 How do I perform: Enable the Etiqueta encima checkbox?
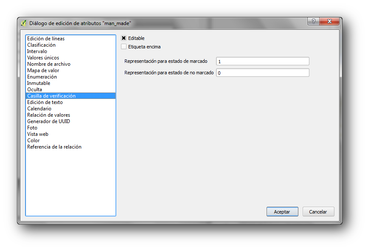point(124,47)
